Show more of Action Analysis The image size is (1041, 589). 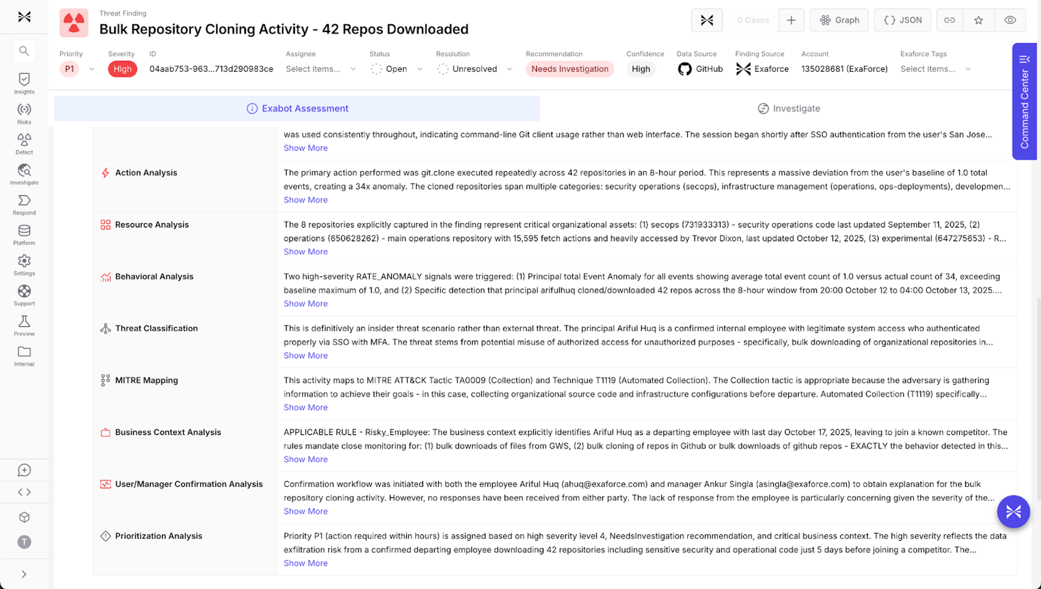point(305,200)
